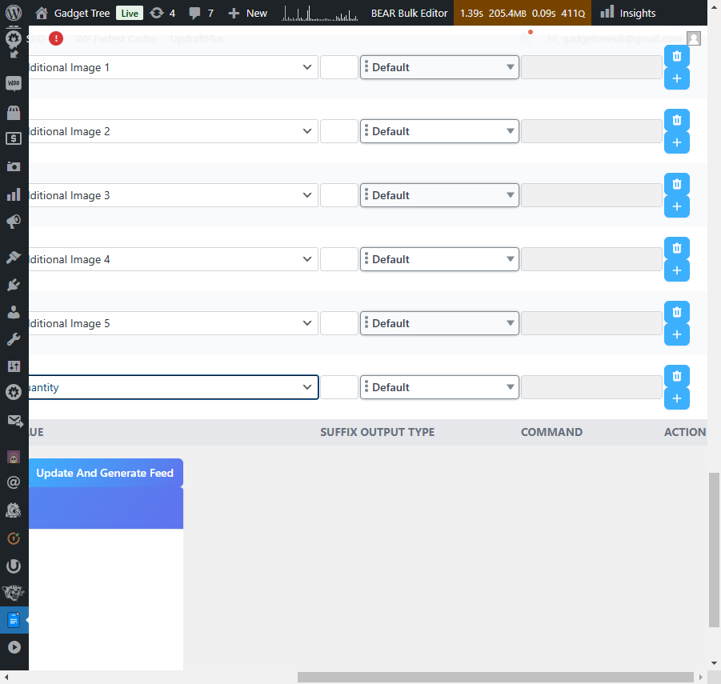The image size is (721, 684).
Task: Delete the Additional Image 4 row
Action: click(677, 248)
